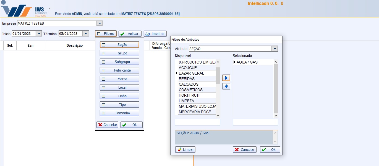
Task: Click Cancelar in the filter list panel
Action: coord(107,125)
